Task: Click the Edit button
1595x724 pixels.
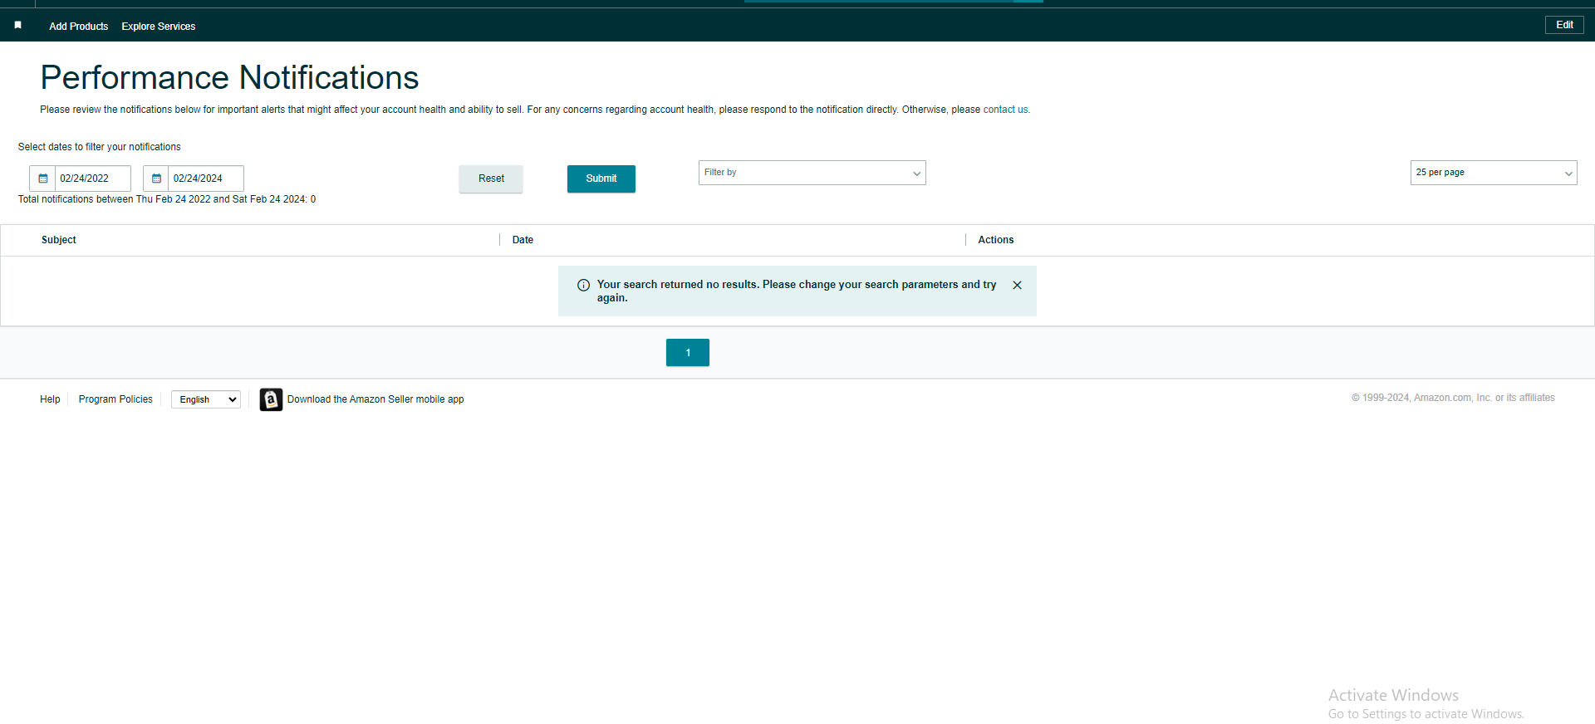Action: [x=1564, y=25]
